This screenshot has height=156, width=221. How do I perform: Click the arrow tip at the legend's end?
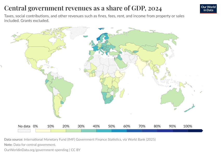tap(201, 131)
